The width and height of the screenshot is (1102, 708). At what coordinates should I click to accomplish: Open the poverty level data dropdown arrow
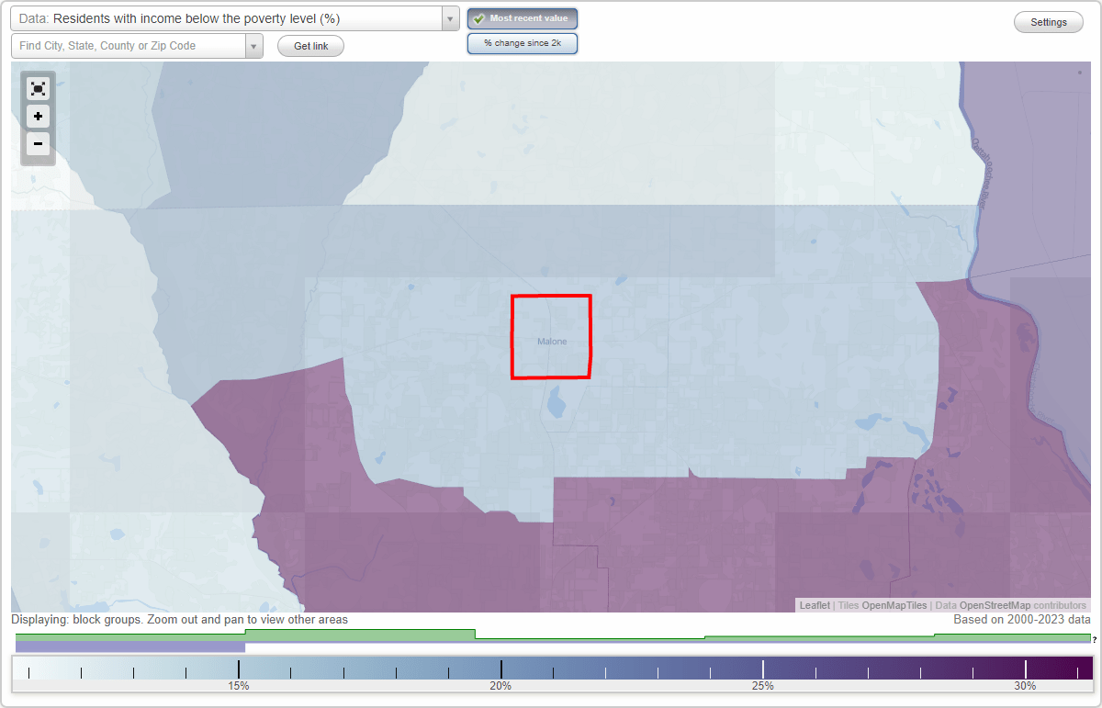[x=449, y=17]
